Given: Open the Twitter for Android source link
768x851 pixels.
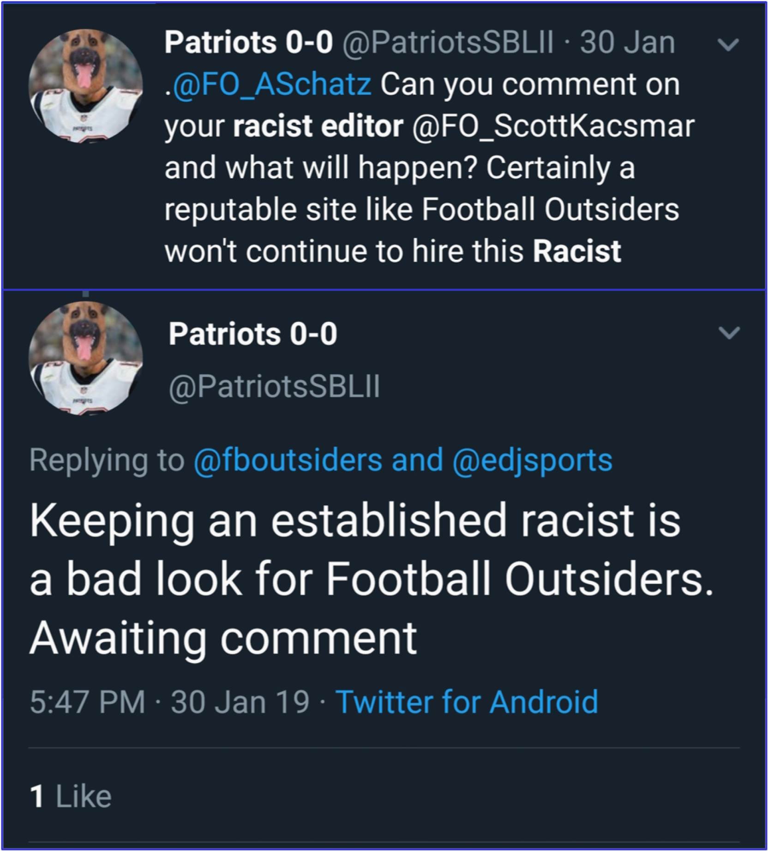Looking at the screenshot, I should pyautogui.click(x=467, y=702).
